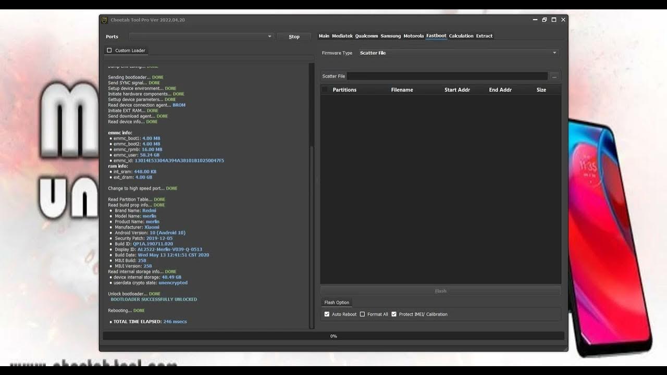Click the Start Addr column header

tap(457, 90)
